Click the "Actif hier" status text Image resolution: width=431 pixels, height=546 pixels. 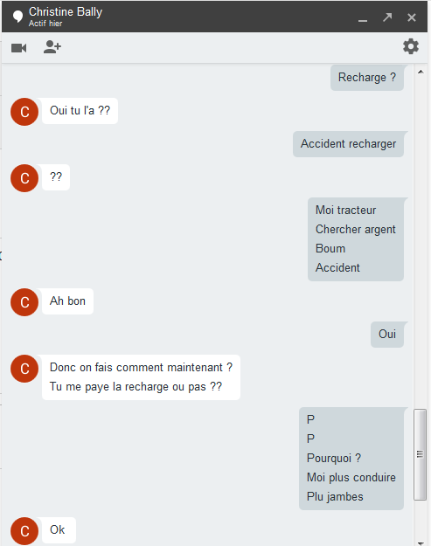pyautogui.click(x=45, y=24)
